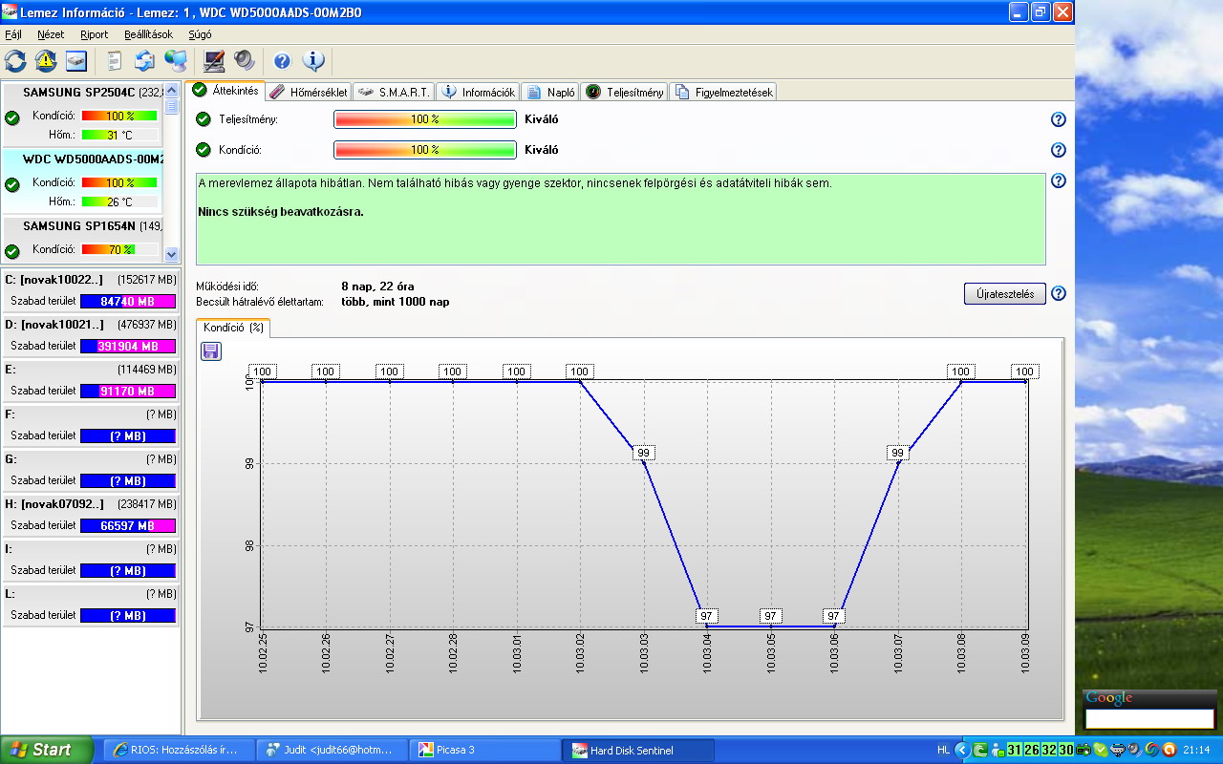Switch to the Figyelmeztetések tab
The height and width of the screenshot is (764, 1223).
coord(723,93)
